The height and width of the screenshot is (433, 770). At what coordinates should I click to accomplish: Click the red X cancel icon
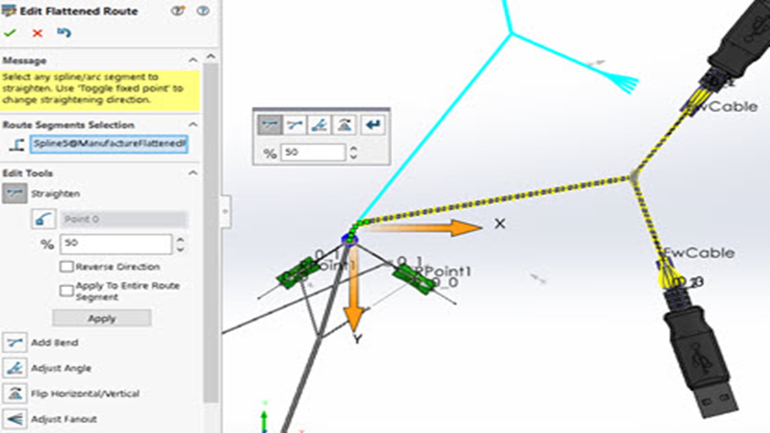[37, 33]
